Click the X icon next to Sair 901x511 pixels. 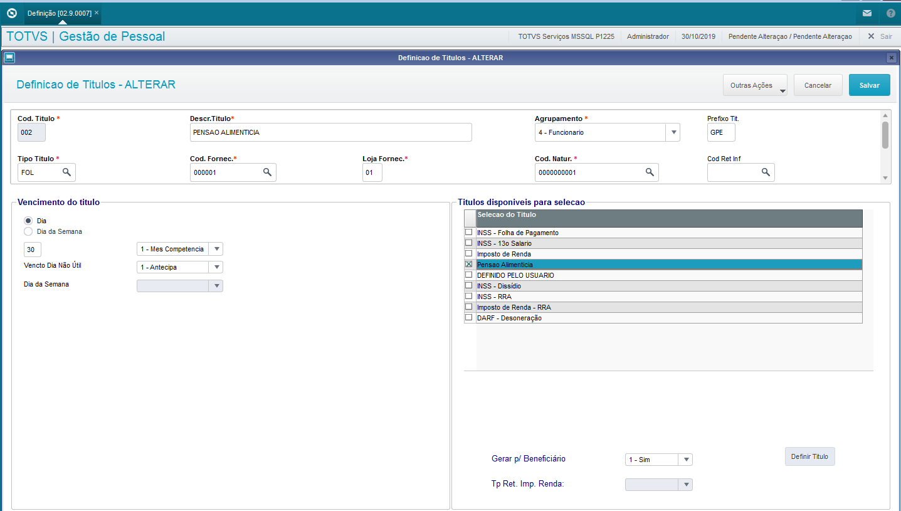coord(871,36)
